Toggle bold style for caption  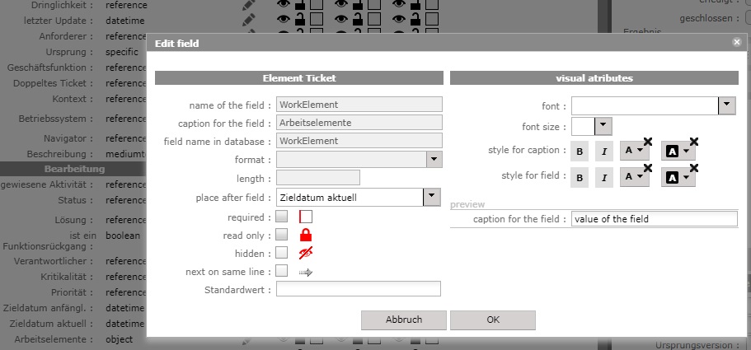pos(580,152)
